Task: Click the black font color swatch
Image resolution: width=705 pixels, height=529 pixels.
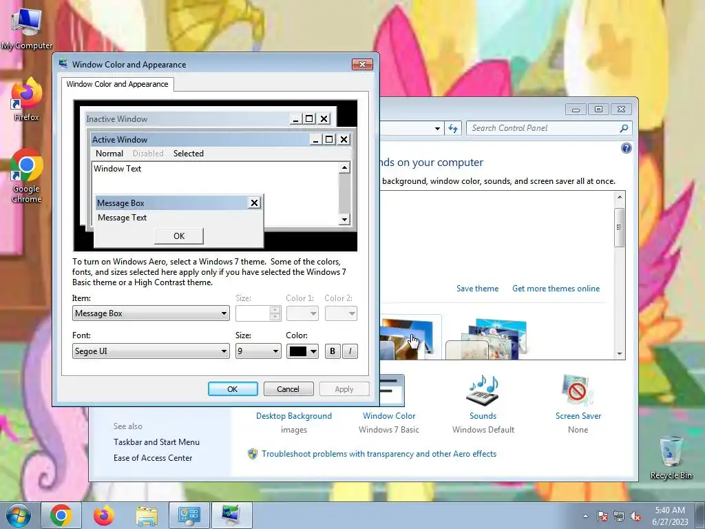Action: 297,351
